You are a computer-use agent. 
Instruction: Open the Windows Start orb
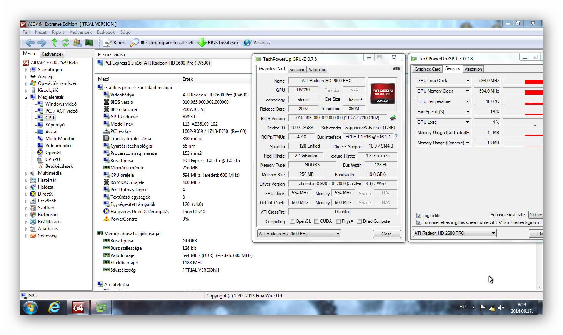pyautogui.click(x=30, y=307)
